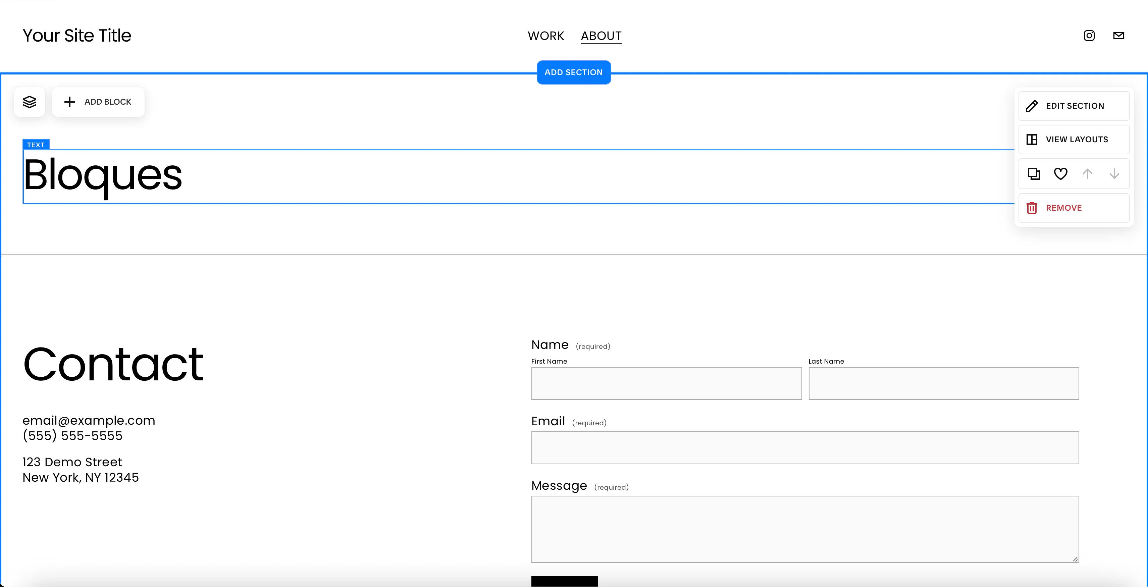Image resolution: width=1148 pixels, height=587 pixels.
Task: Save section to favorites with heart icon
Action: (x=1061, y=174)
